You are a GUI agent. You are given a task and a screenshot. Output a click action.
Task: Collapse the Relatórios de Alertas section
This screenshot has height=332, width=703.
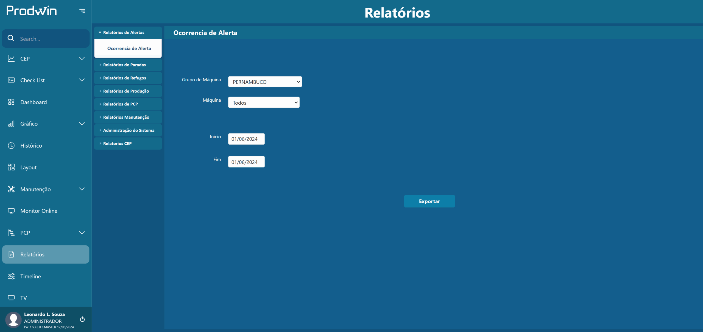coord(128,32)
